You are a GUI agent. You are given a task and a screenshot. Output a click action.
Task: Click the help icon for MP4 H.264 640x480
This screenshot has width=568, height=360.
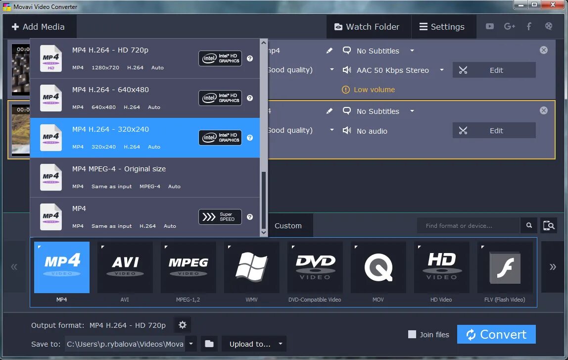coord(250,98)
